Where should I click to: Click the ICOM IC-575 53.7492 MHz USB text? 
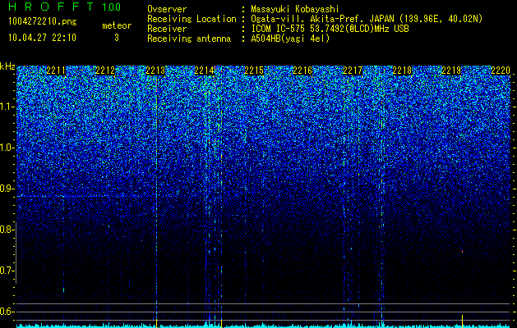[x=330, y=29]
